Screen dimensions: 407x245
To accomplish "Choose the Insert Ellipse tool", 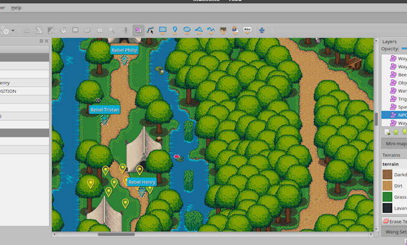I will click(x=187, y=31).
